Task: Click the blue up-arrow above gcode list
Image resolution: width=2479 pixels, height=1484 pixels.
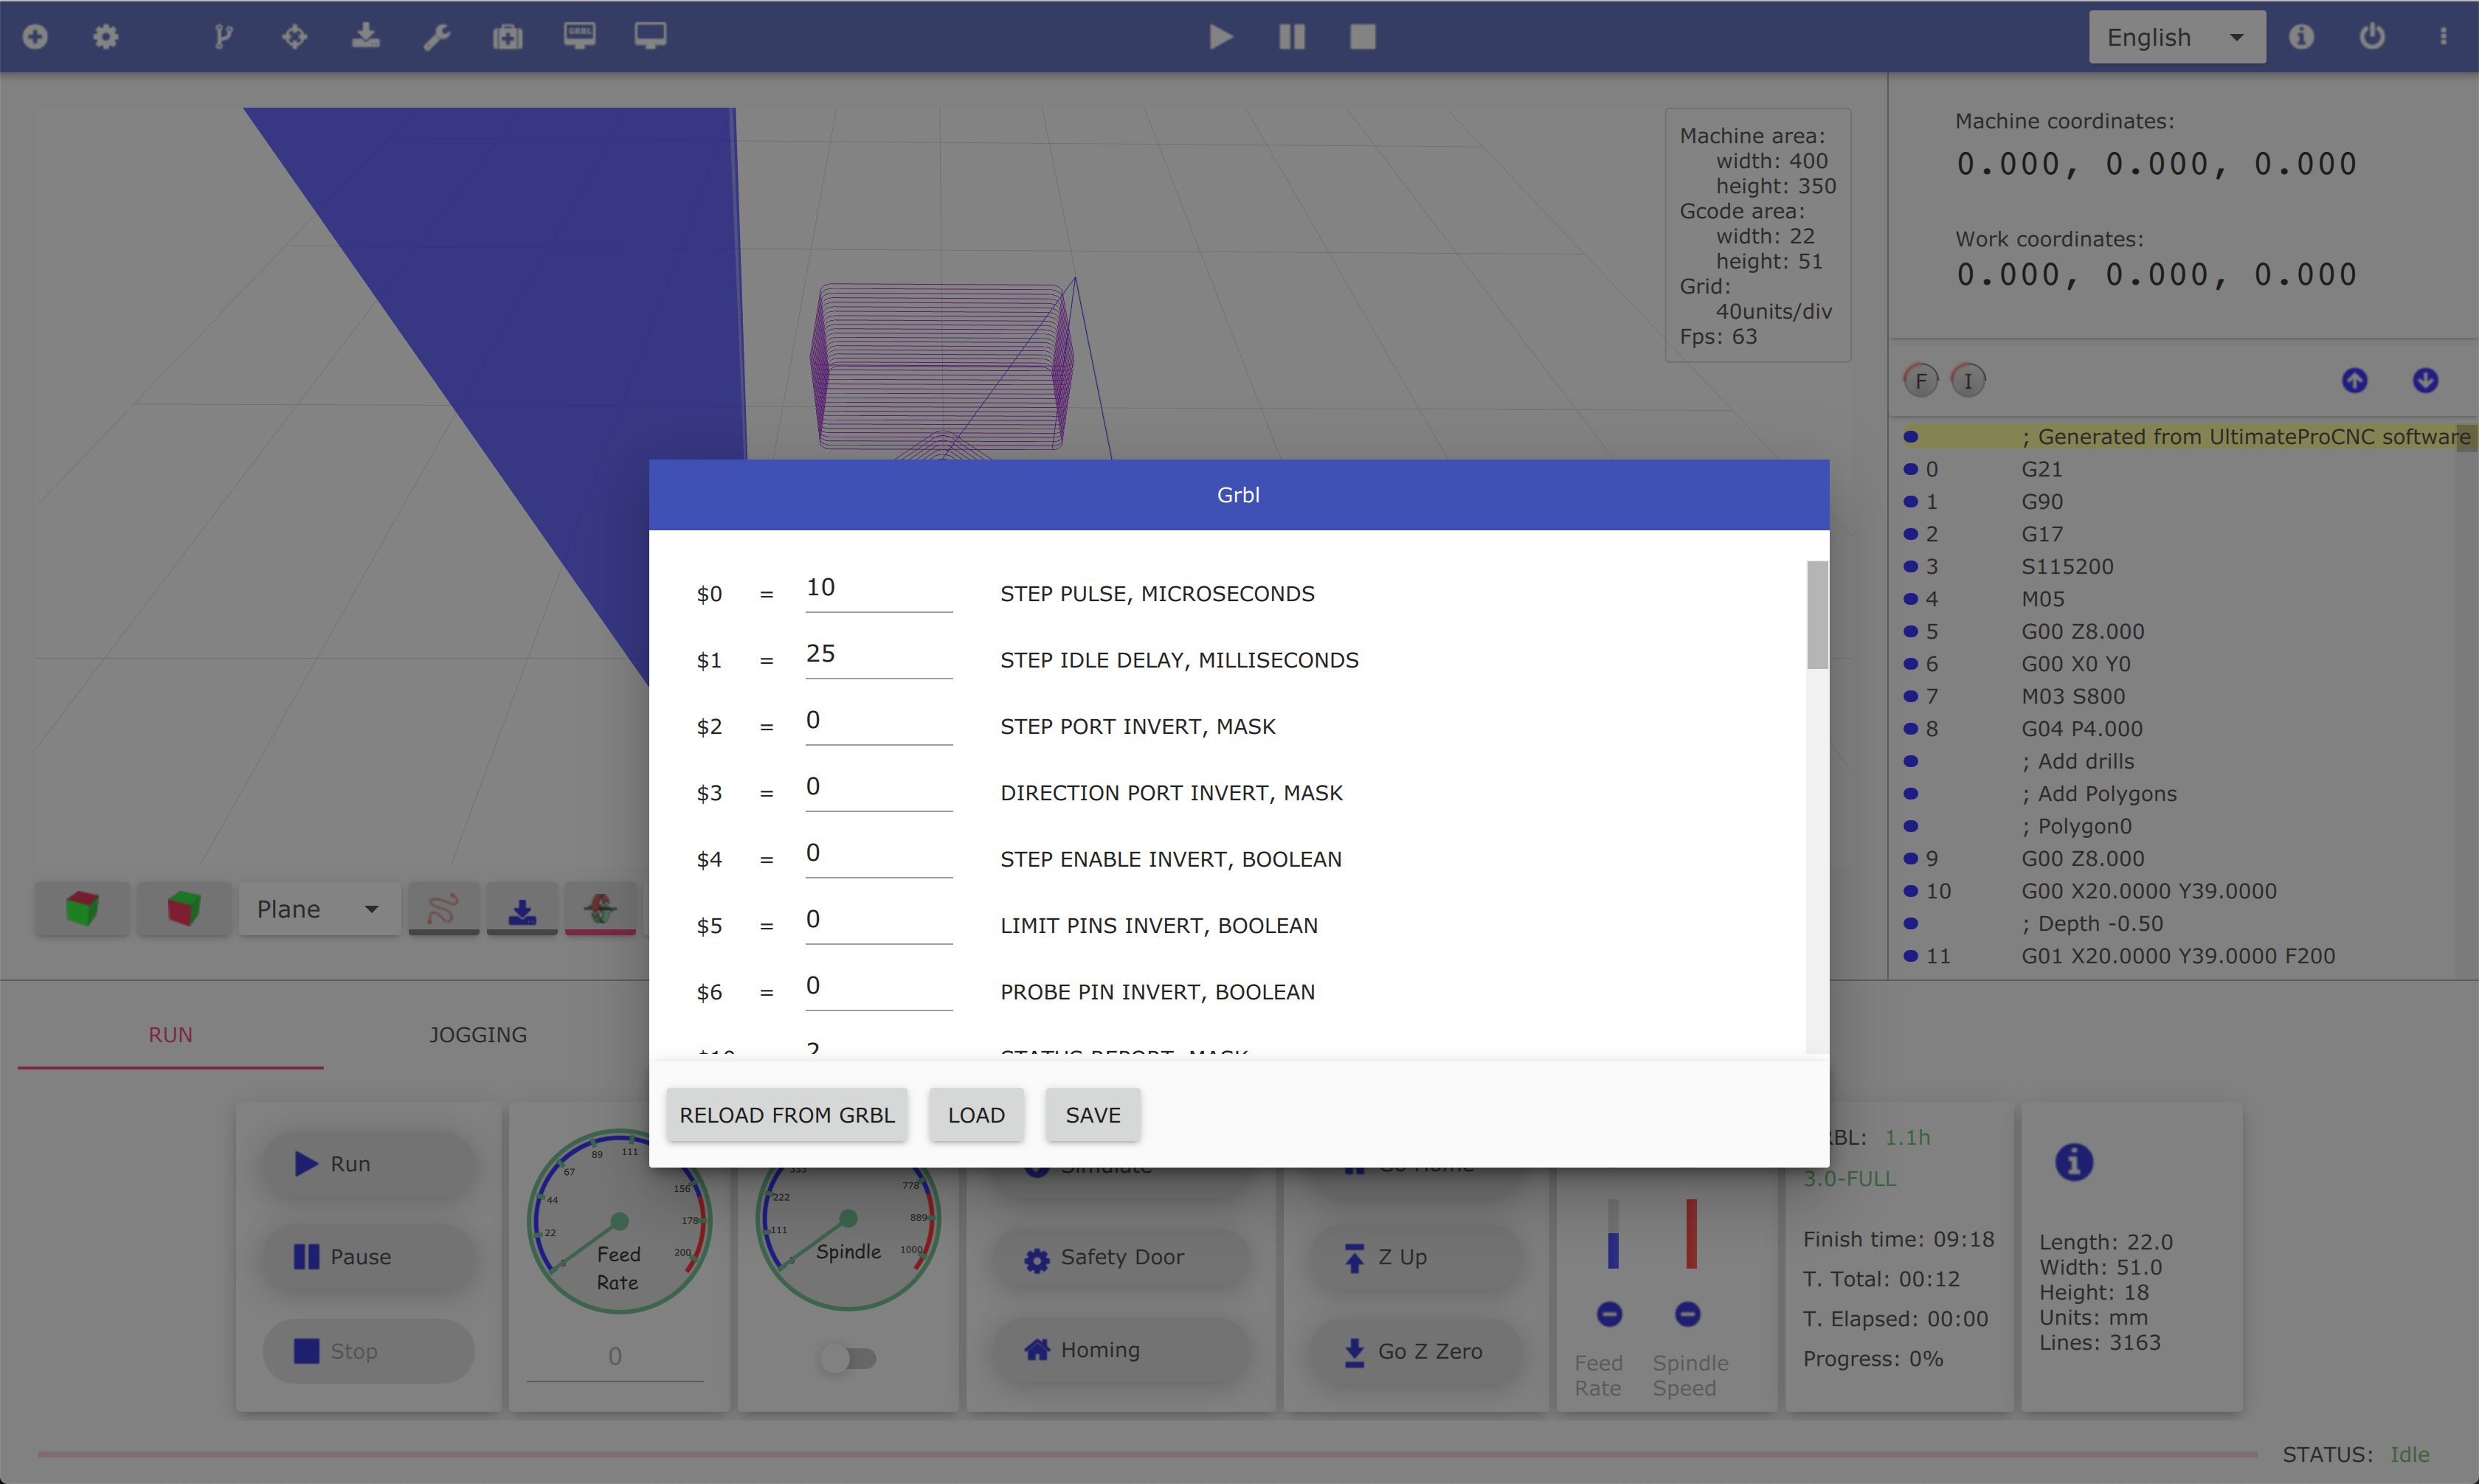Action: [2354, 380]
